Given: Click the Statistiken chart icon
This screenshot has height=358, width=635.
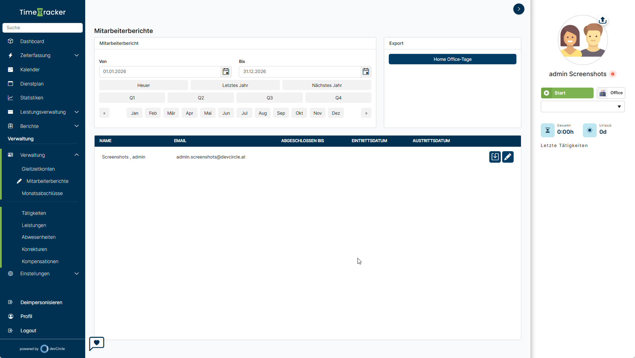Looking at the screenshot, I should [10, 98].
